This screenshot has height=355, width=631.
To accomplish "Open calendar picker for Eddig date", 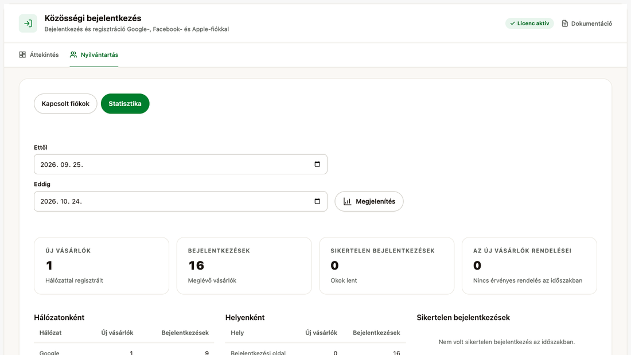I will click(317, 201).
